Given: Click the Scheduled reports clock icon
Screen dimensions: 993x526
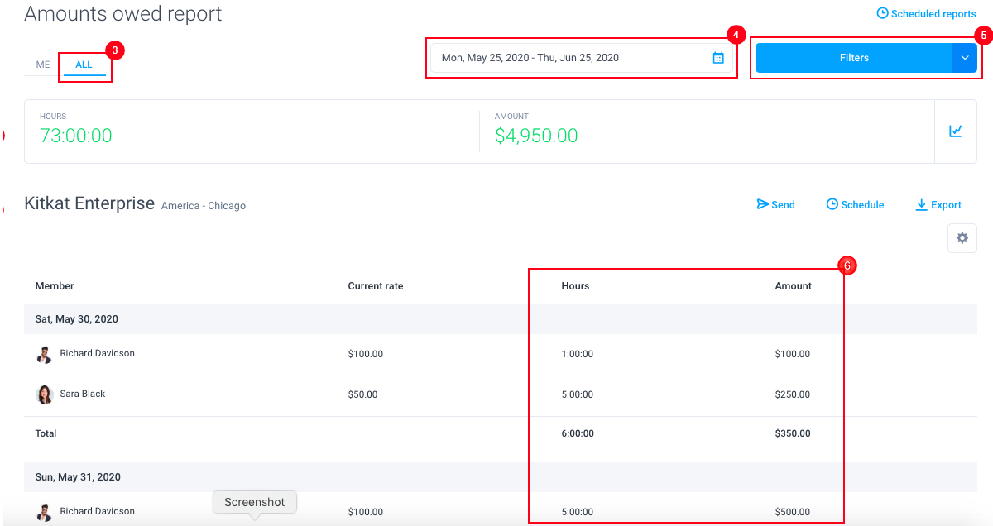Looking at the screenshot, I should click(x=882, y=13).
